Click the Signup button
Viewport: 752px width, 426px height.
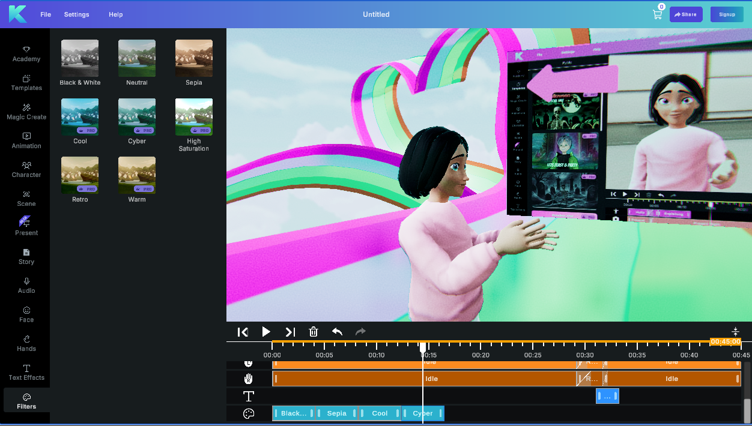(x=727, y=14)
